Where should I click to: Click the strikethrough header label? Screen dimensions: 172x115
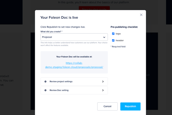click(119, 40)
